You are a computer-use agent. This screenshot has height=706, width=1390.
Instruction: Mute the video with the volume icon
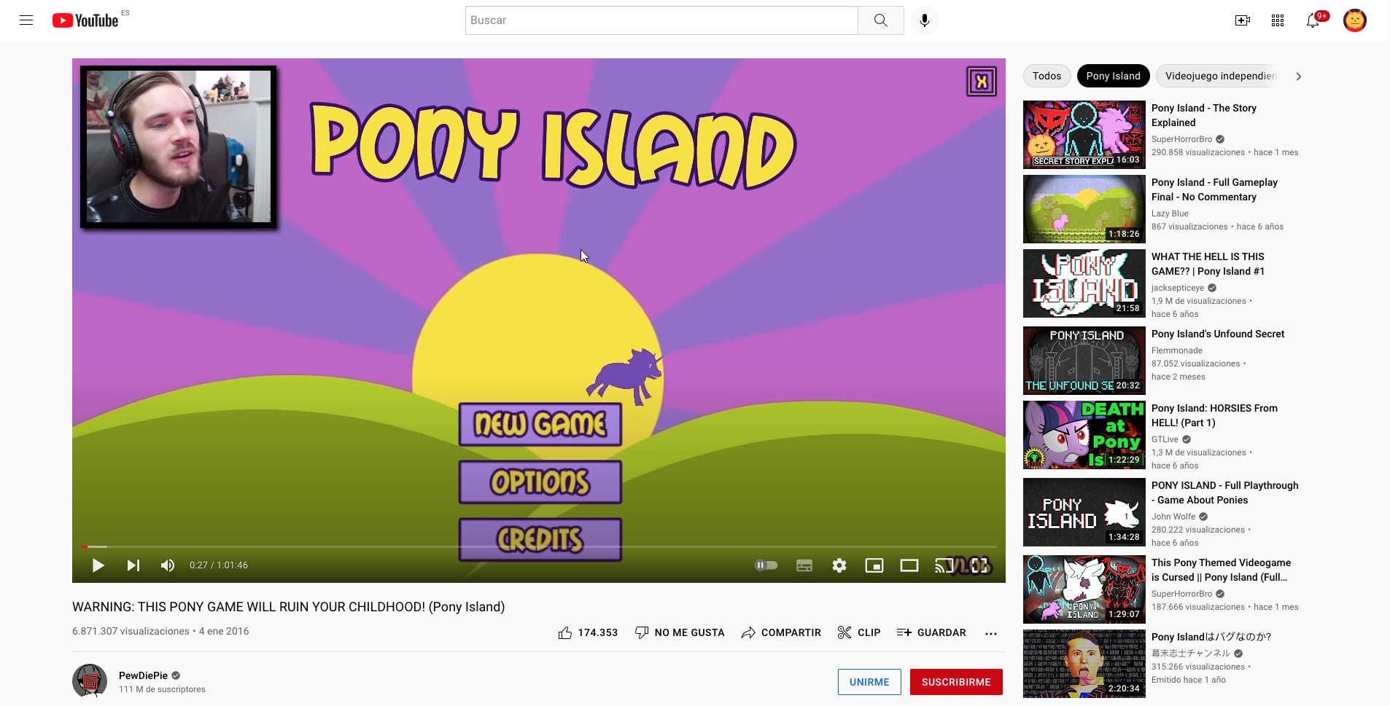(x=168, y=565)
